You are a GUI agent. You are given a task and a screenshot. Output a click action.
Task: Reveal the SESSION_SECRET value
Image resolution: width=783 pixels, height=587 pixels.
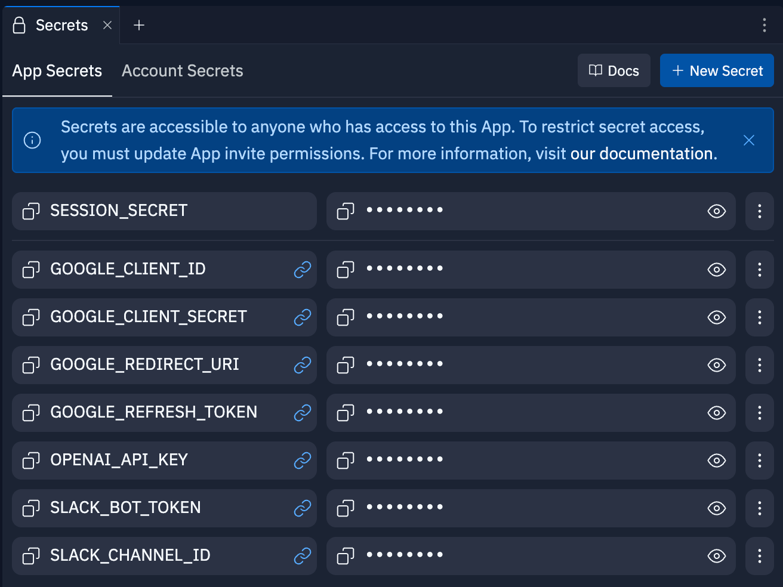point(716,211)
